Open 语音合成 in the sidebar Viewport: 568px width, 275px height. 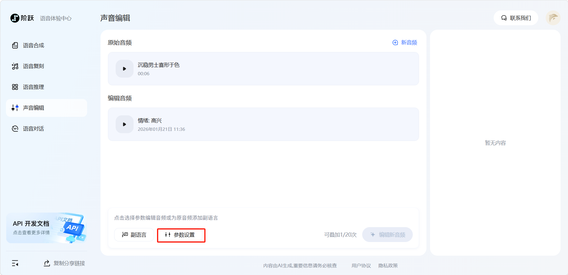tap(33, 45)
